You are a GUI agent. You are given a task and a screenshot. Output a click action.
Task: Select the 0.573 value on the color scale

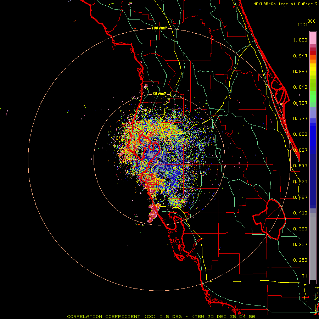tap(300, 166)
